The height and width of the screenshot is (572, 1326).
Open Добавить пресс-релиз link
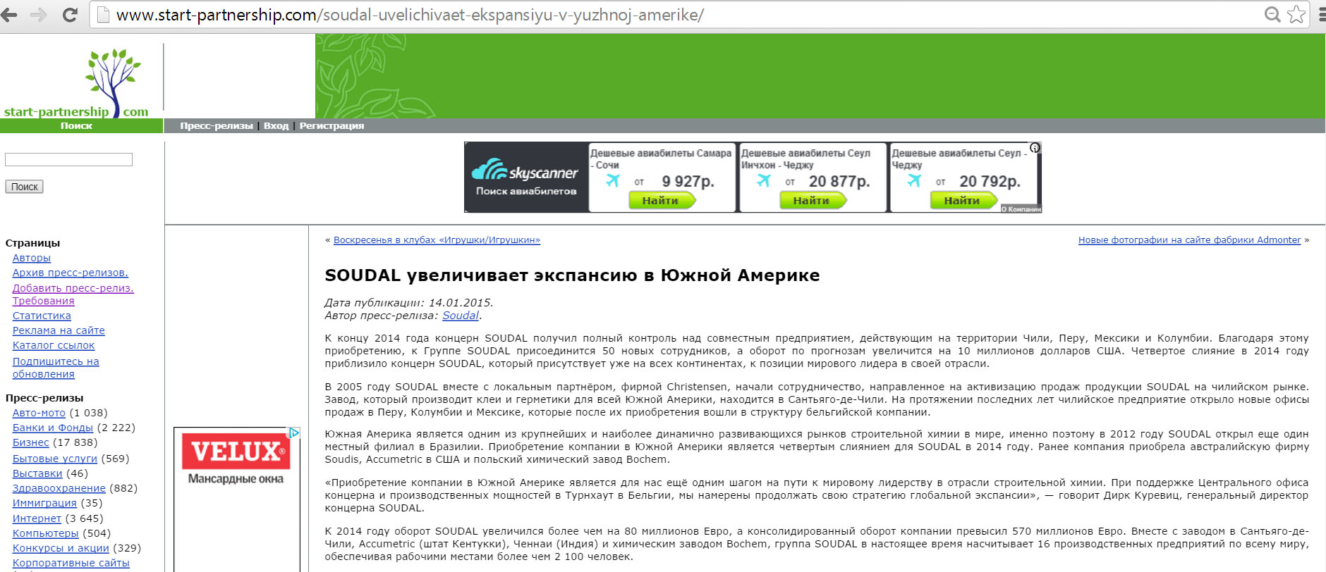73,288
